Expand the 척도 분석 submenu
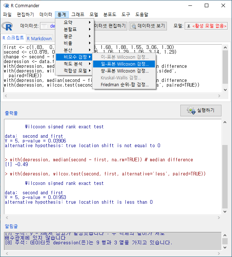This screenshot has width=232, height=257. coord(75,64)
